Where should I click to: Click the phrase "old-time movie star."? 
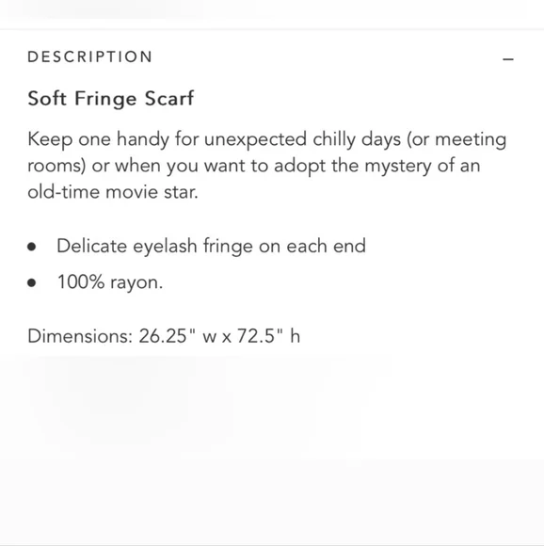click(x=113, y=192)
